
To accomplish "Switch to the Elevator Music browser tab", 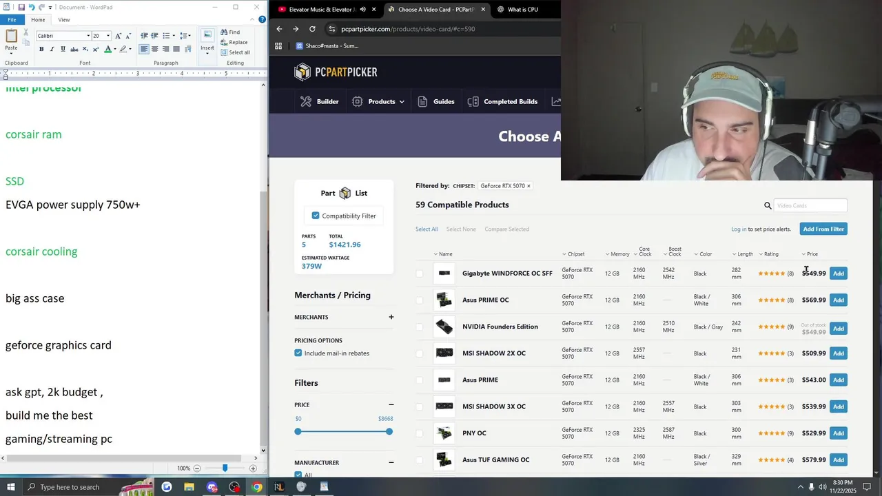I will tap(322, 10).
